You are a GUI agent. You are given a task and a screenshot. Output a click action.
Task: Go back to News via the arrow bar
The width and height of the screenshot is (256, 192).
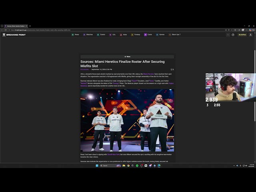click(127, 57)
